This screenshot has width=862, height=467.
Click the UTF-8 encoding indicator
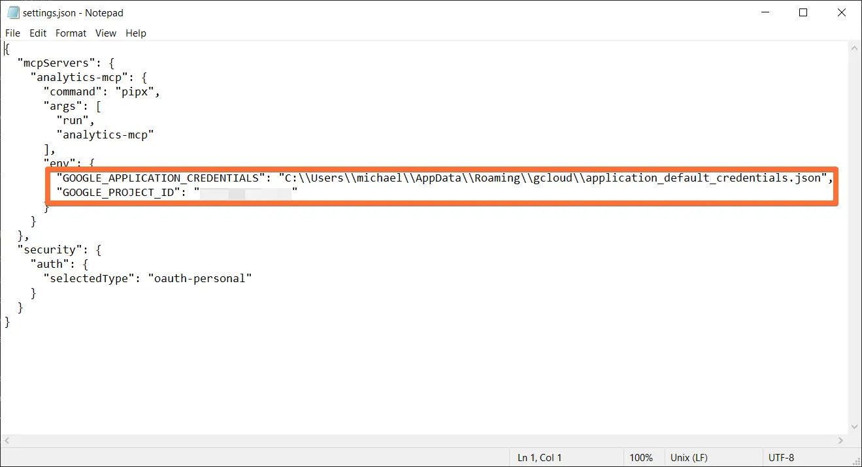[x=782, y=457]
